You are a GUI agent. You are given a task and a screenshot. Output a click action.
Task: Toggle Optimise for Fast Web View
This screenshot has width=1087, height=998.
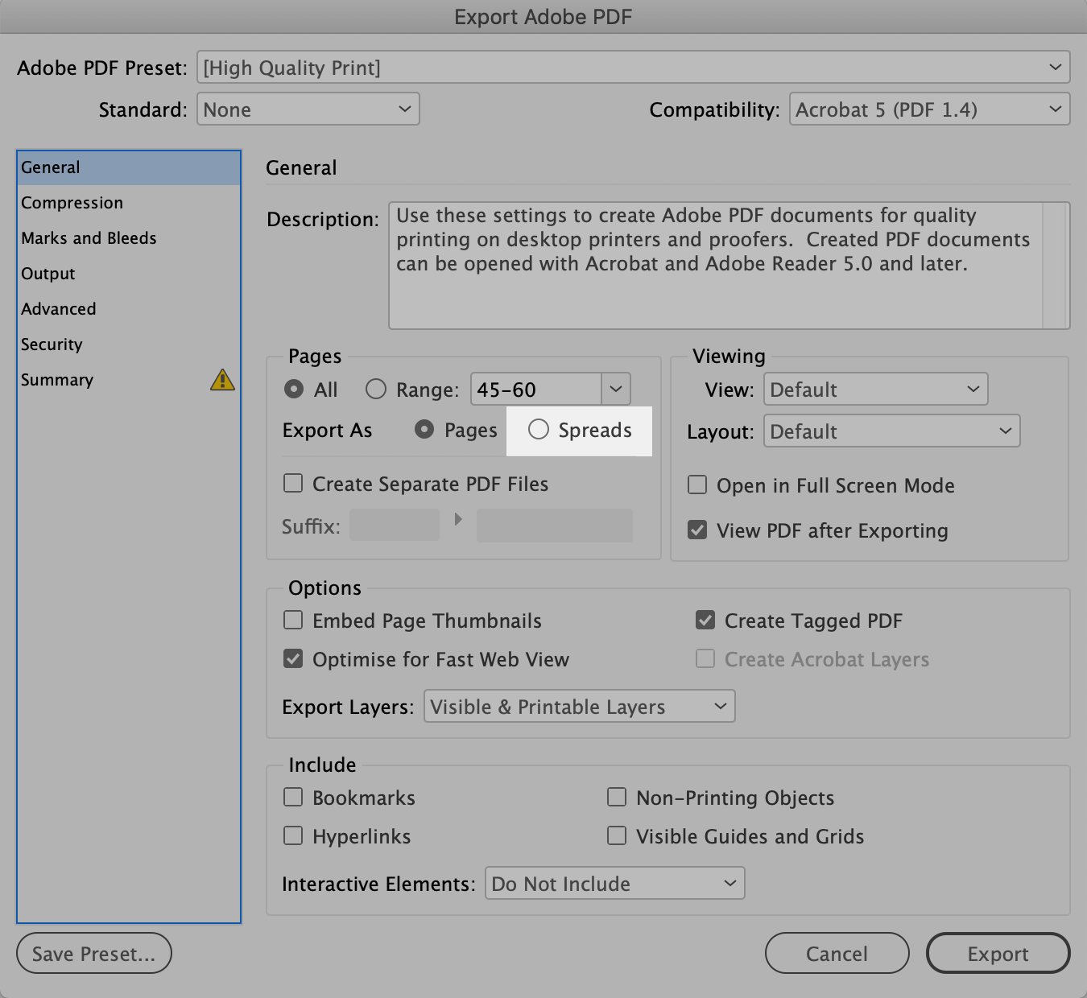[293, 658]
